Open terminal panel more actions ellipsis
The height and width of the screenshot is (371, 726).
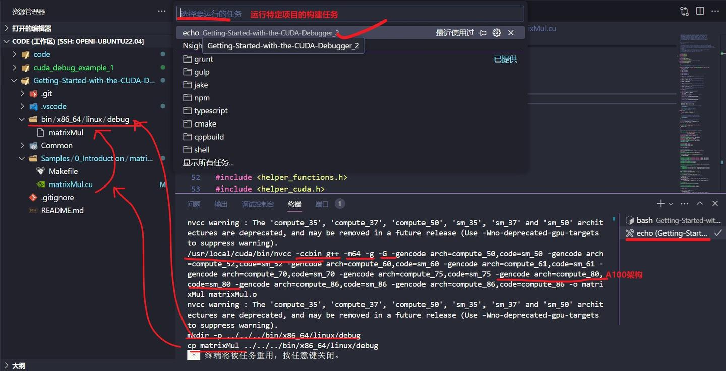tap(684, 204)
